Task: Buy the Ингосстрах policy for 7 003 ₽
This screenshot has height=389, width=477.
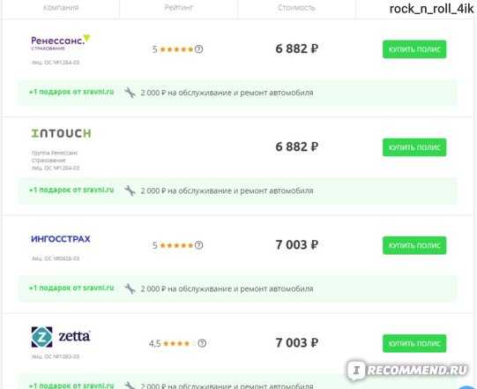Action: tap(414, 245)
